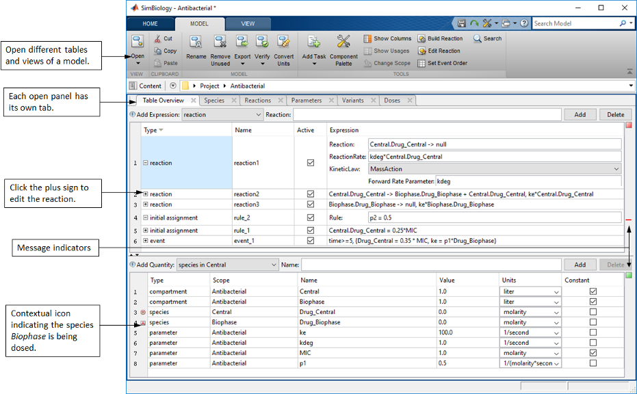The height and width of the screenshot is (394, 637).
Task: Uncheck Active checkbox for reaction1
Action: click(311, 163)
